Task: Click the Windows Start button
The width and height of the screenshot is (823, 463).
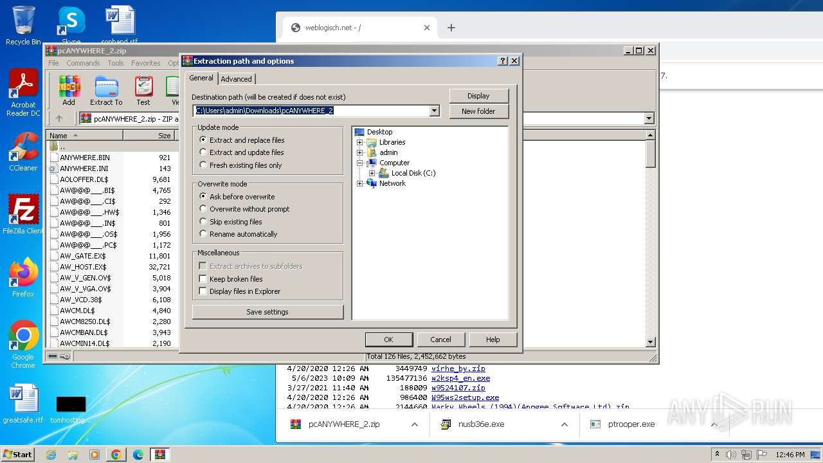Action: point(18,455)
